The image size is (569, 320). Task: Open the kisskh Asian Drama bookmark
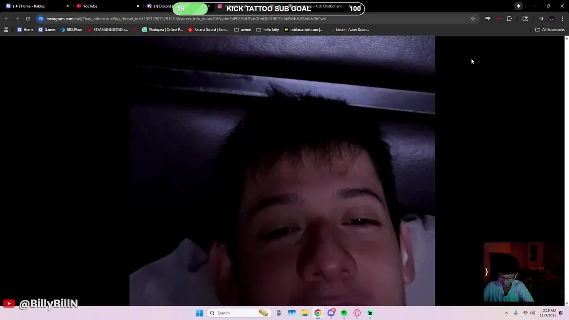coord(349,30)
